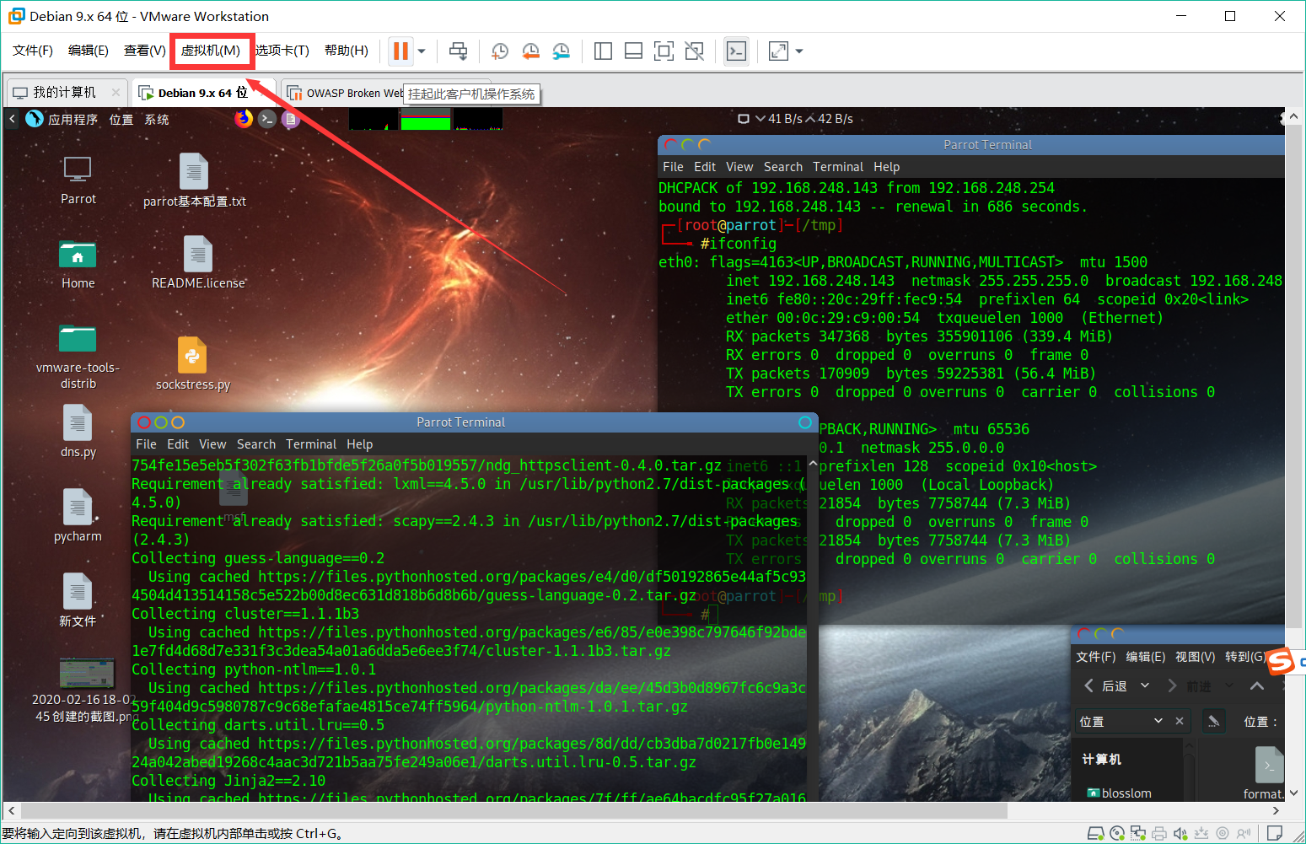Click the CD/DVD drive status icon

1117,833
